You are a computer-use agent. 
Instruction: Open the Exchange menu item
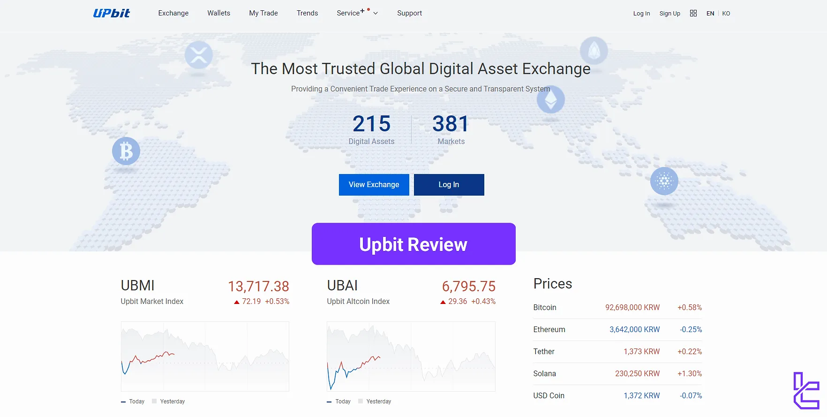click(x=173, y=13)
